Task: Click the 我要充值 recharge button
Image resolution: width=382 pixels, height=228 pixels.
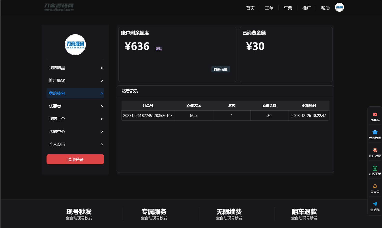Action: pos(220,69)
